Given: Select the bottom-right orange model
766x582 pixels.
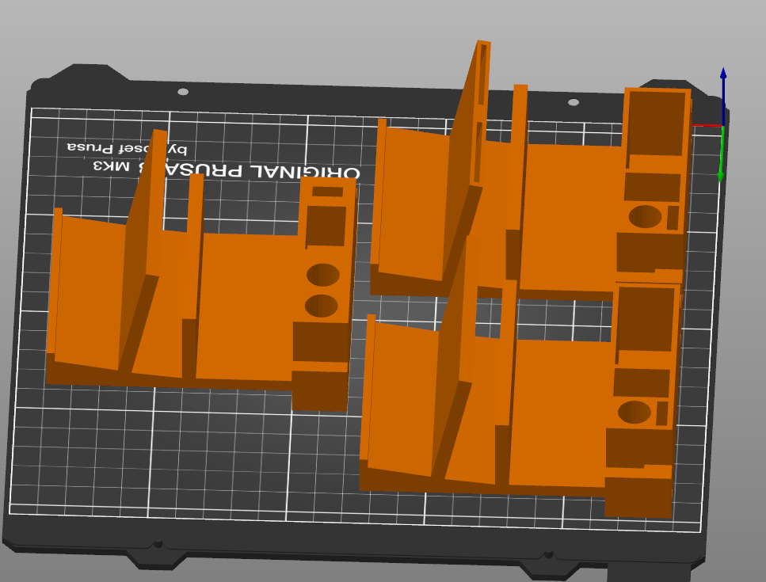Looking at the screenshot, I should (554, 412).
